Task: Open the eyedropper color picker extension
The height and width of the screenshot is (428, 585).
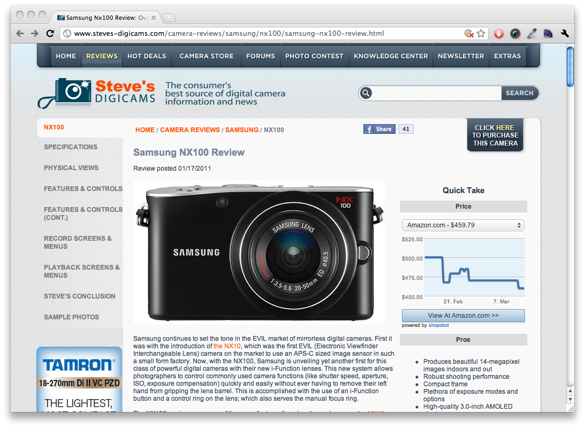Action: pyautogui.click(x=531, y=33)
